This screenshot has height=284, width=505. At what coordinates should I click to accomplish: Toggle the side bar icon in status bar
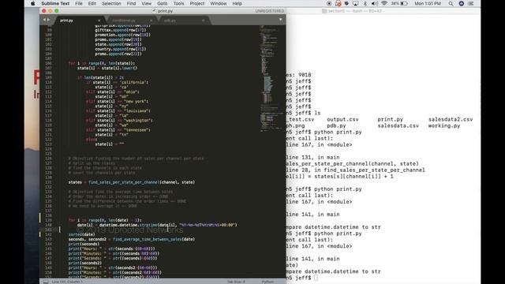click(x=46, y=282)
